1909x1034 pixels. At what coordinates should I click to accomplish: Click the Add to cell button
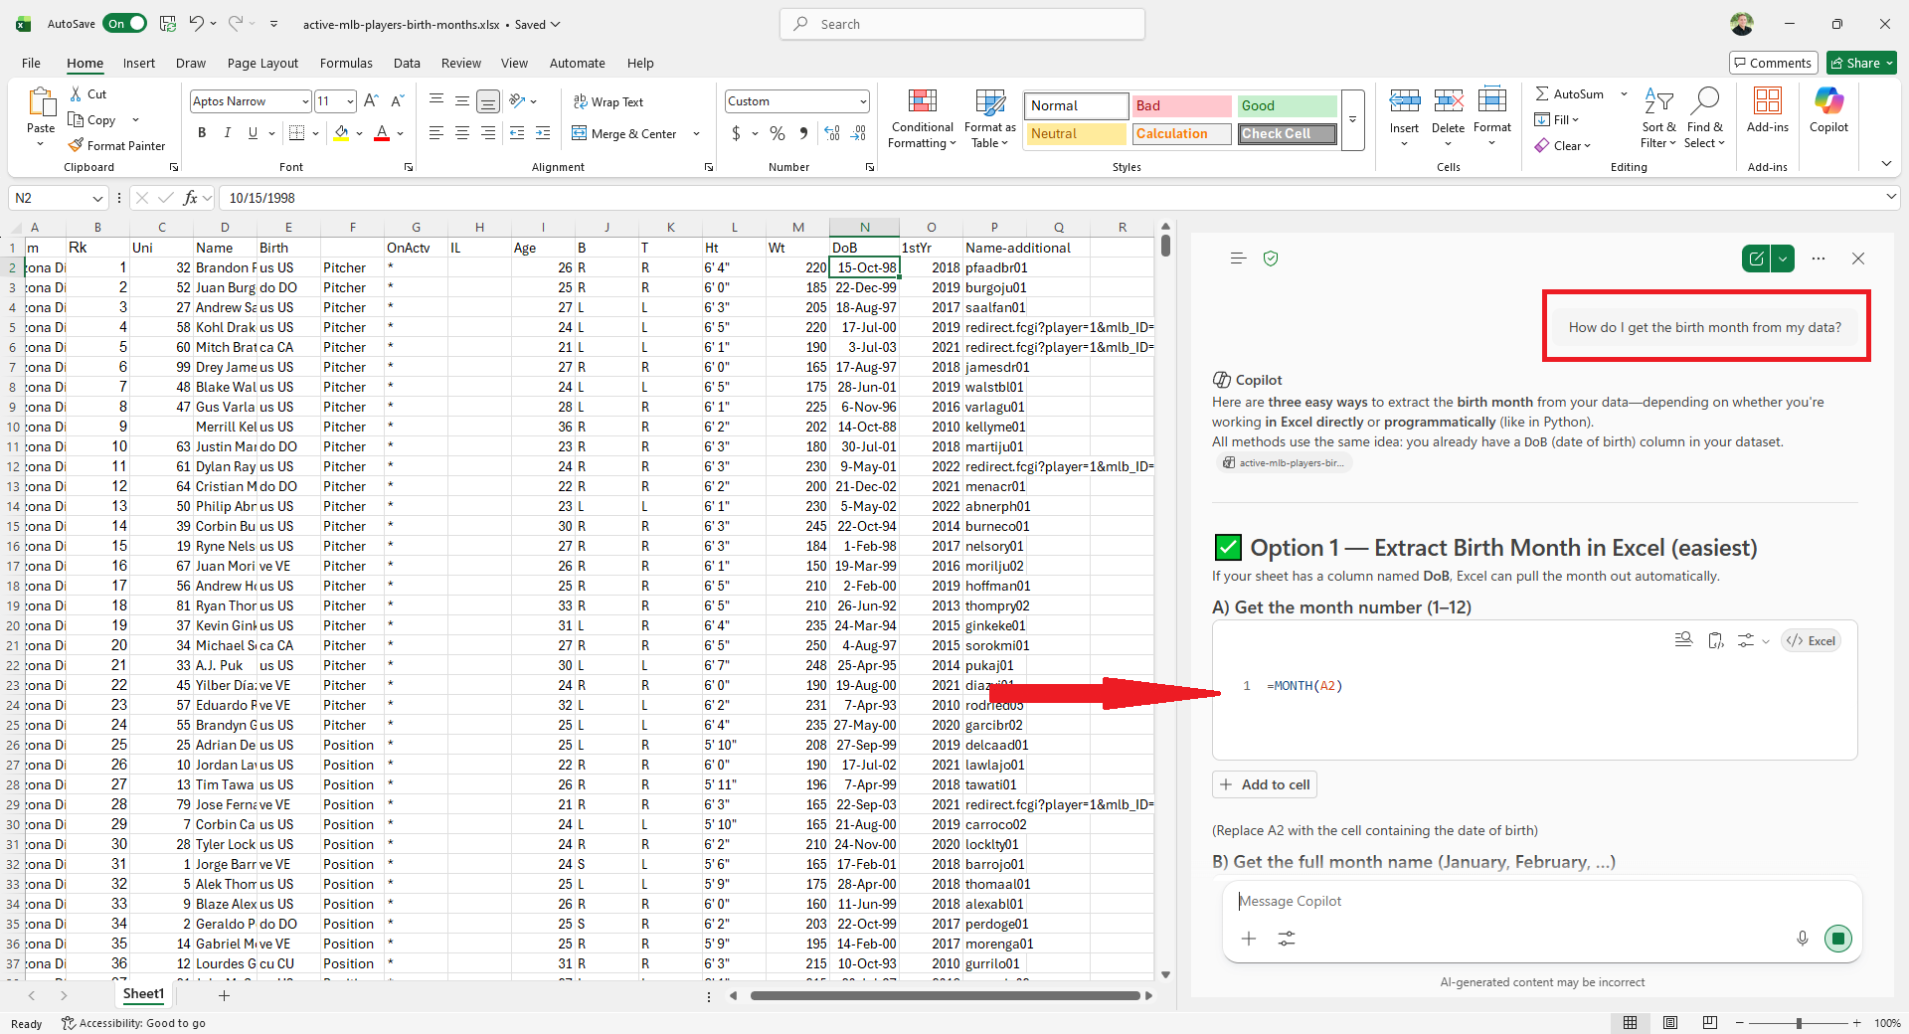pyautogui.click(x=1264, y=783)
